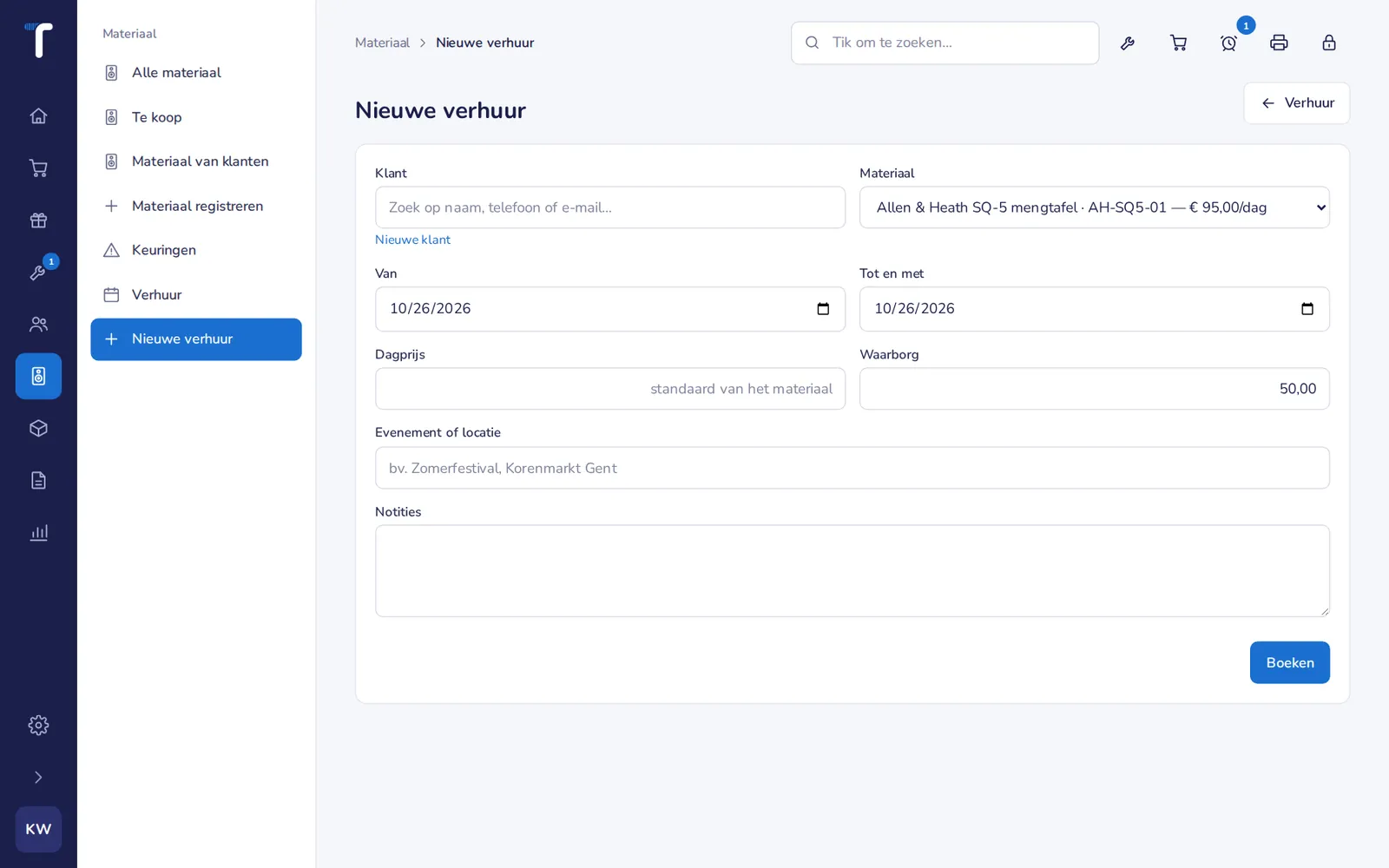The width and height of the screenshot is (1389, 868).
Task: Open the cart icon in top bar
Action: coord(1178,43)
